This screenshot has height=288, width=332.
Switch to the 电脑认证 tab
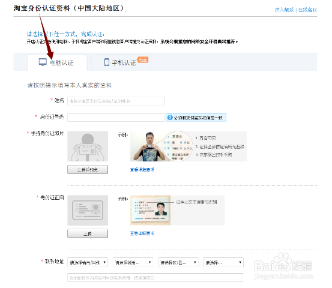57,62
